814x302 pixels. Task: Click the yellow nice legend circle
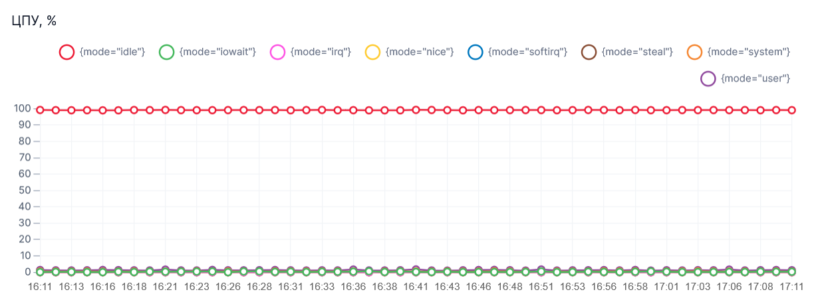pos(372,52)
